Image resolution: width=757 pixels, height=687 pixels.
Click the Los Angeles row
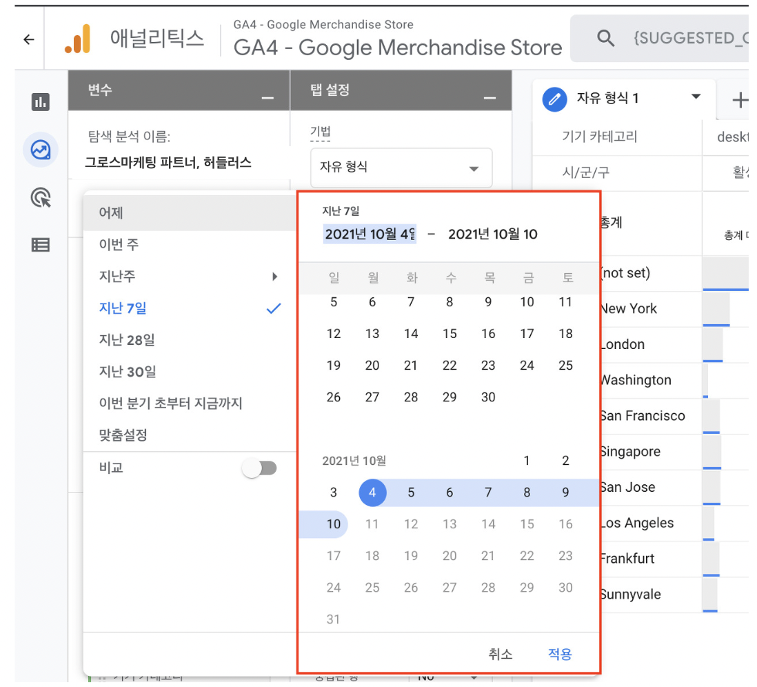674,524
